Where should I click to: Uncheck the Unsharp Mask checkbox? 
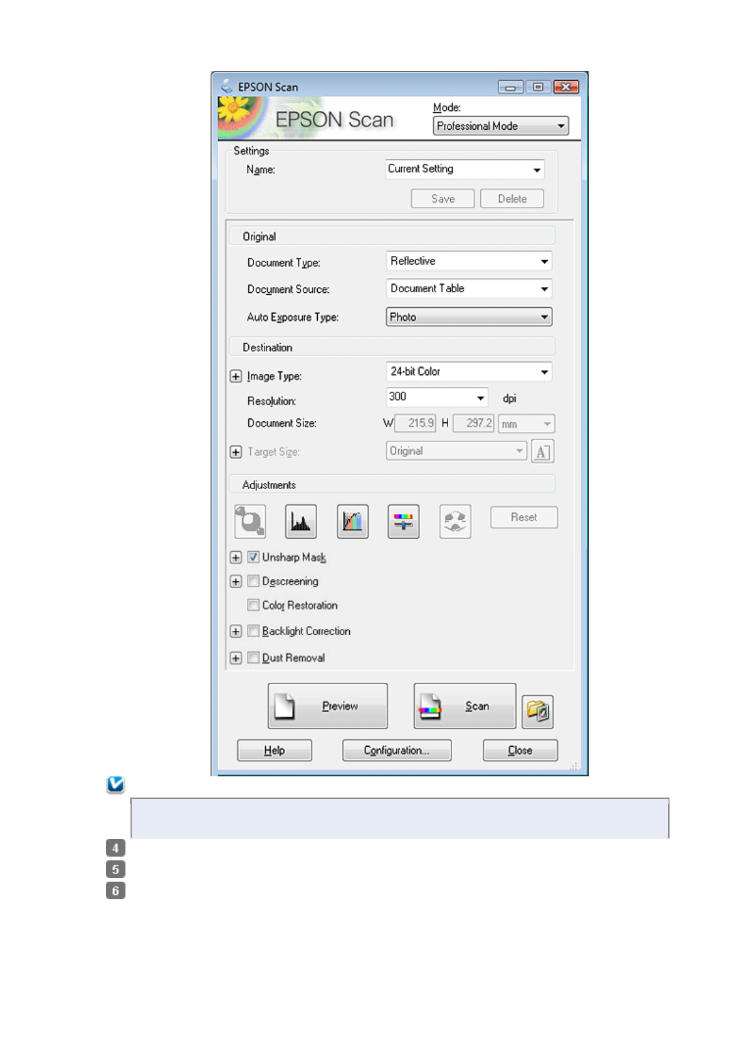click(253, 557)
